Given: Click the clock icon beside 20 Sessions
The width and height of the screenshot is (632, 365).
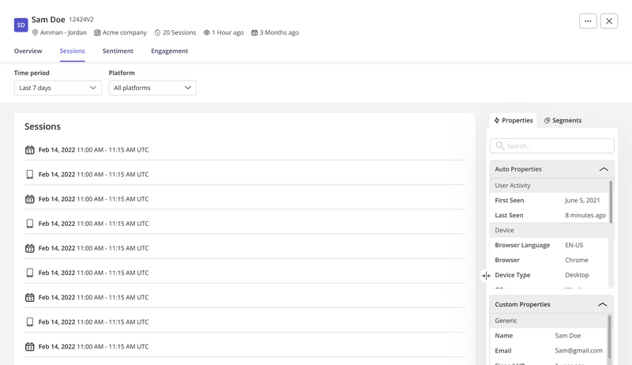Looking at the screenshot, I should (x=157, y=33).
